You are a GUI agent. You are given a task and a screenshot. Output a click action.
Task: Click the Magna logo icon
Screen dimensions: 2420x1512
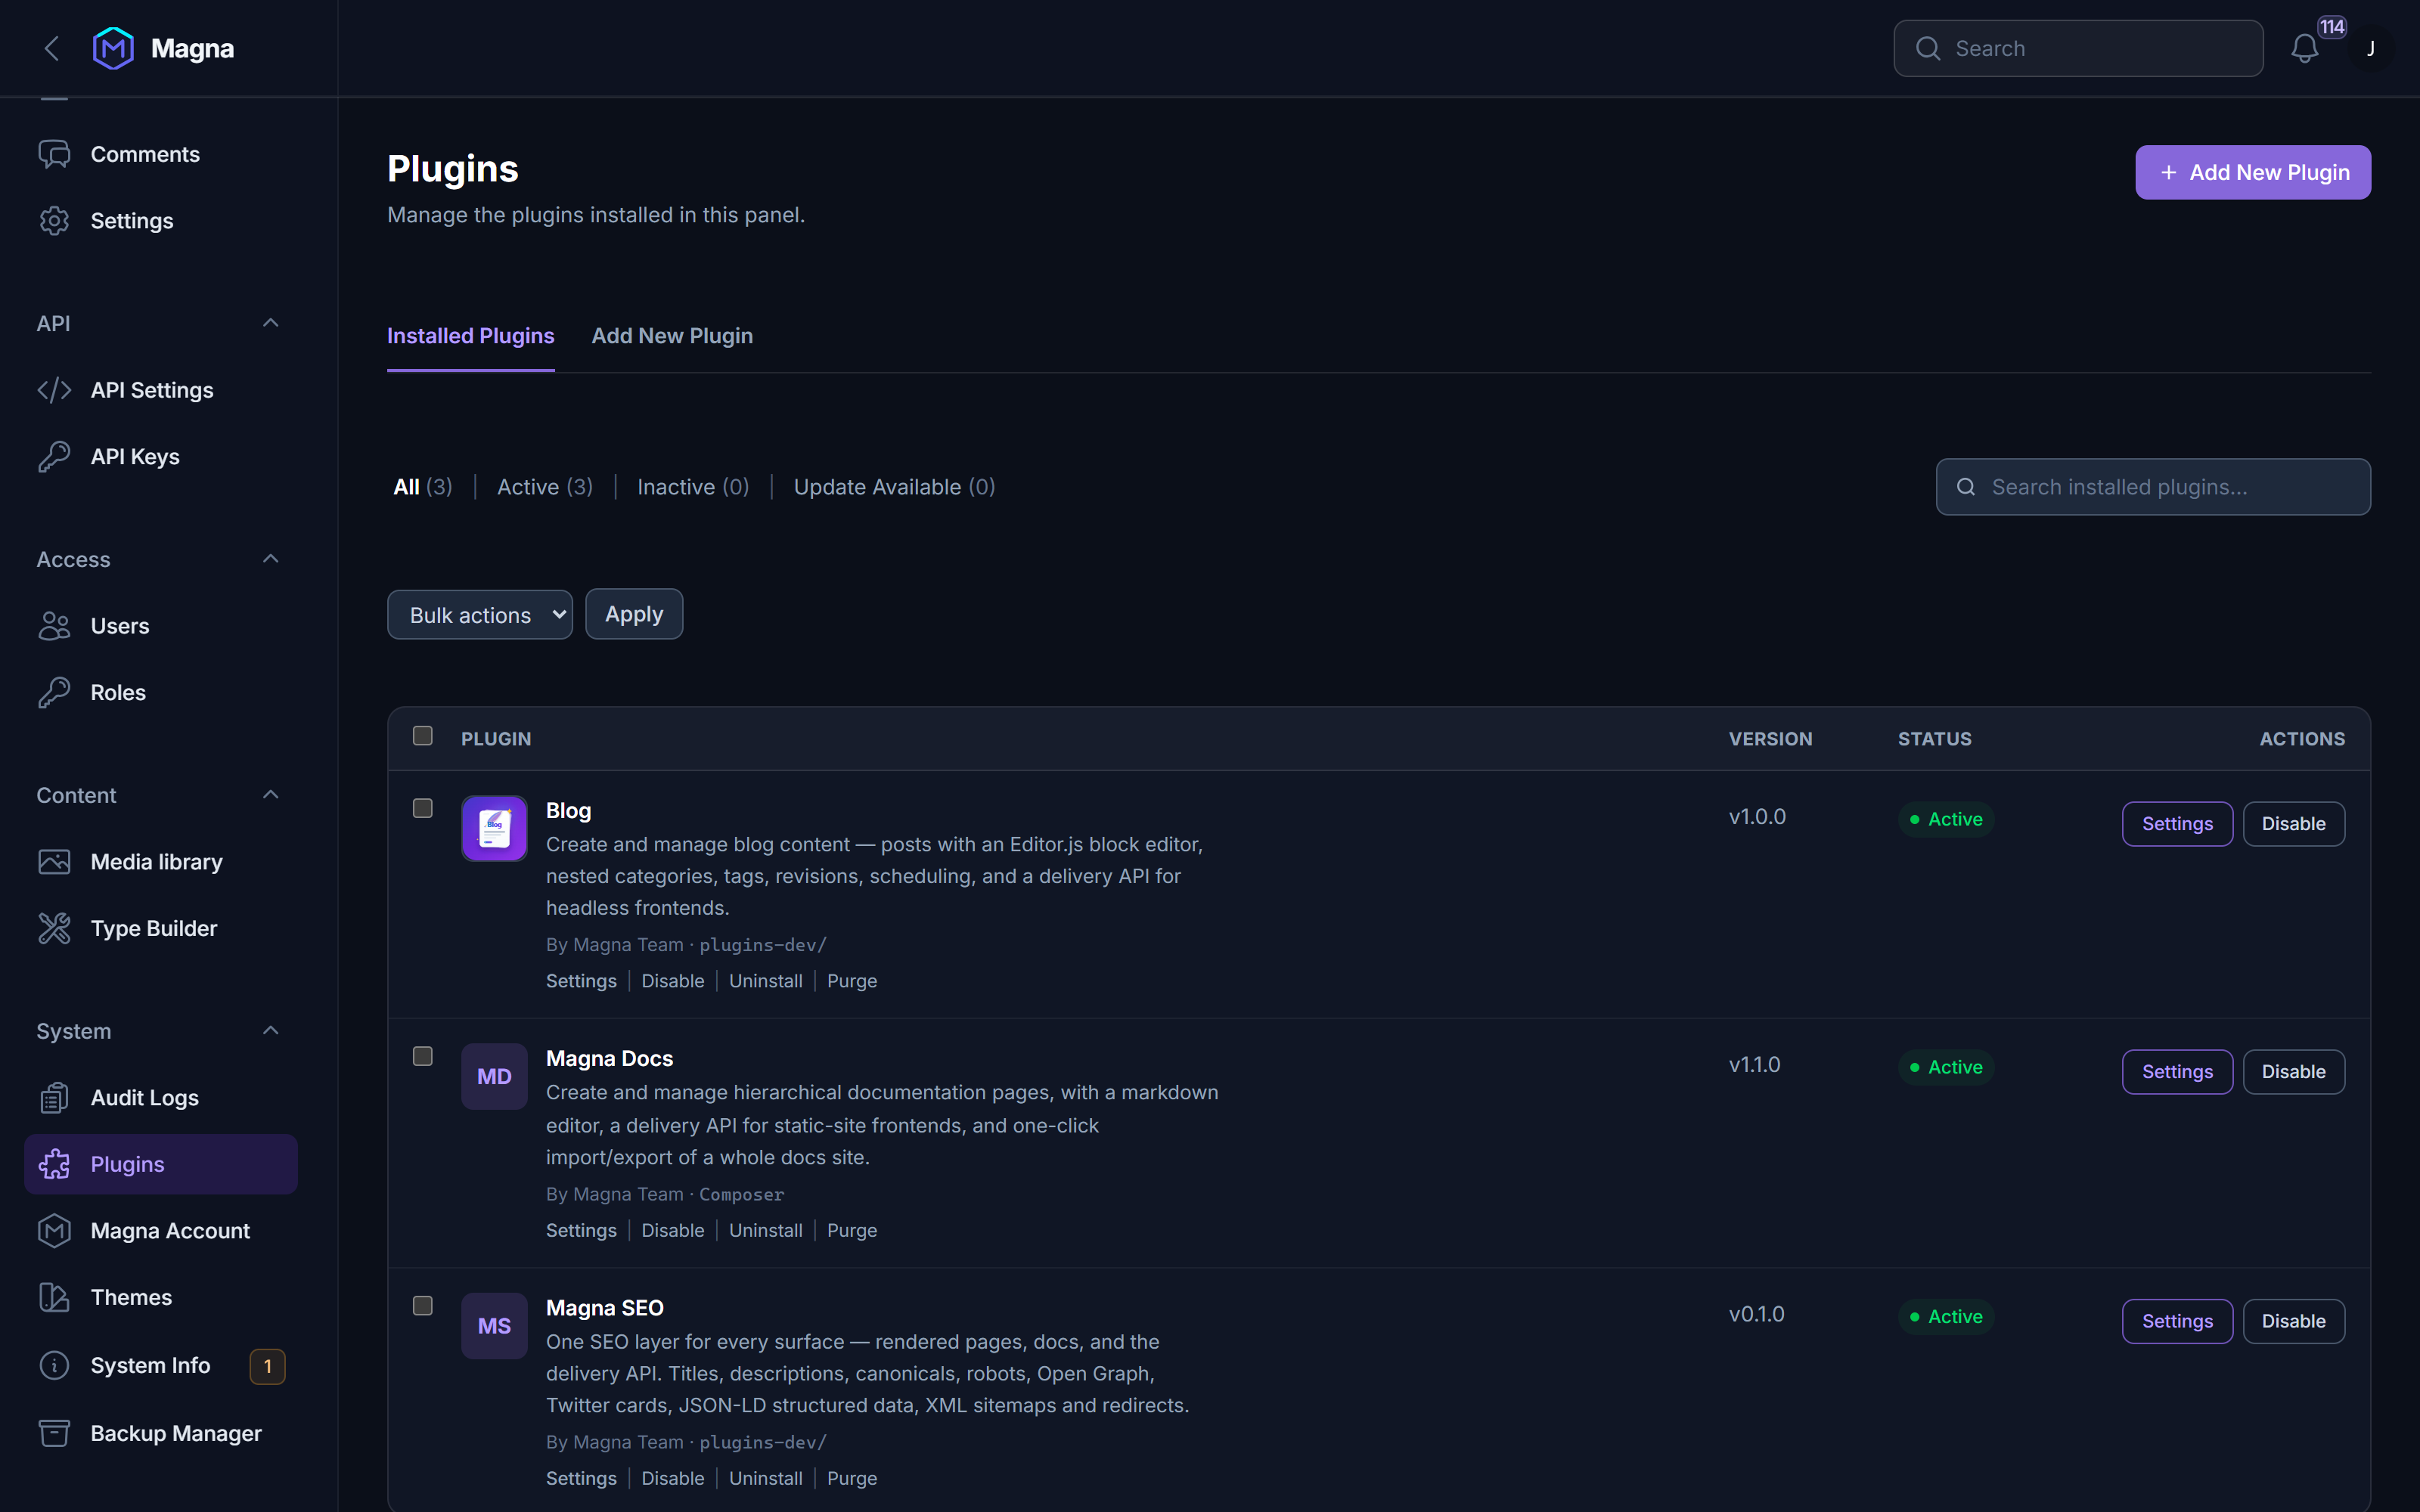[x=113, y=48]
